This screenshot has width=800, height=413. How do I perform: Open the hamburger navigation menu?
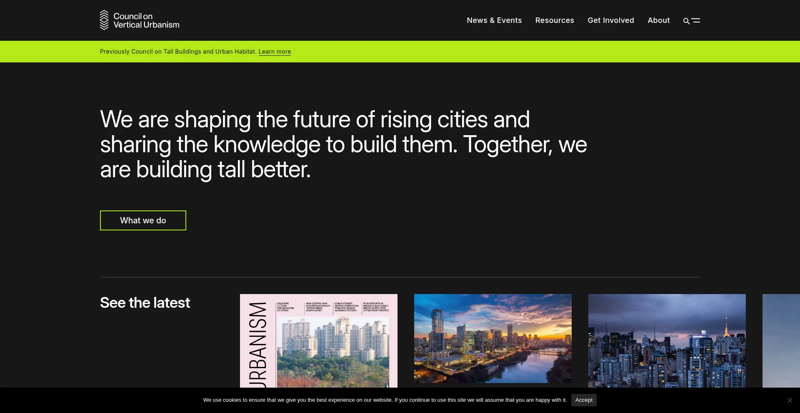point(697,20)
